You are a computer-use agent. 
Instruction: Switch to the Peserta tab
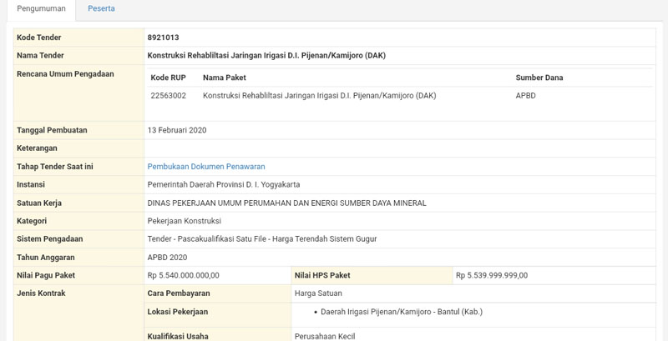pyautogui.click(x=101, y=8)
